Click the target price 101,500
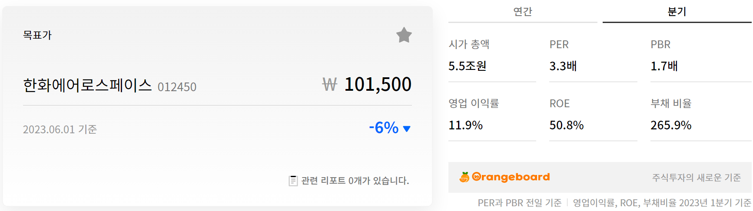 pos(378,84)
